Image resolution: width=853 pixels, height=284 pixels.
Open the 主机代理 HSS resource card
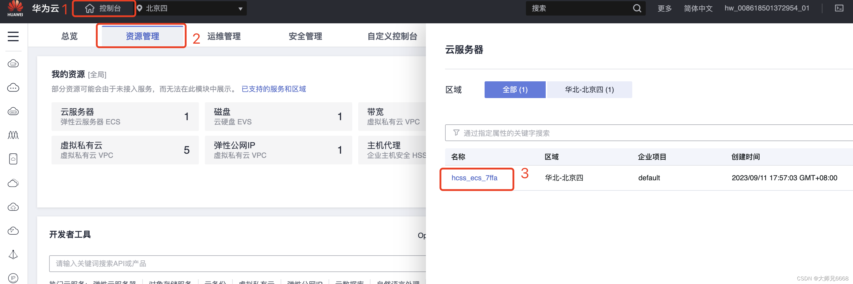392,150
